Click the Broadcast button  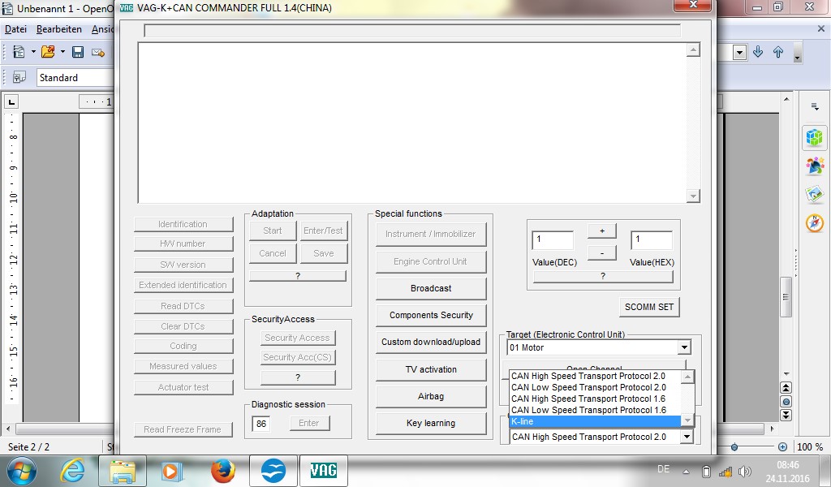(x=431, y=288)
